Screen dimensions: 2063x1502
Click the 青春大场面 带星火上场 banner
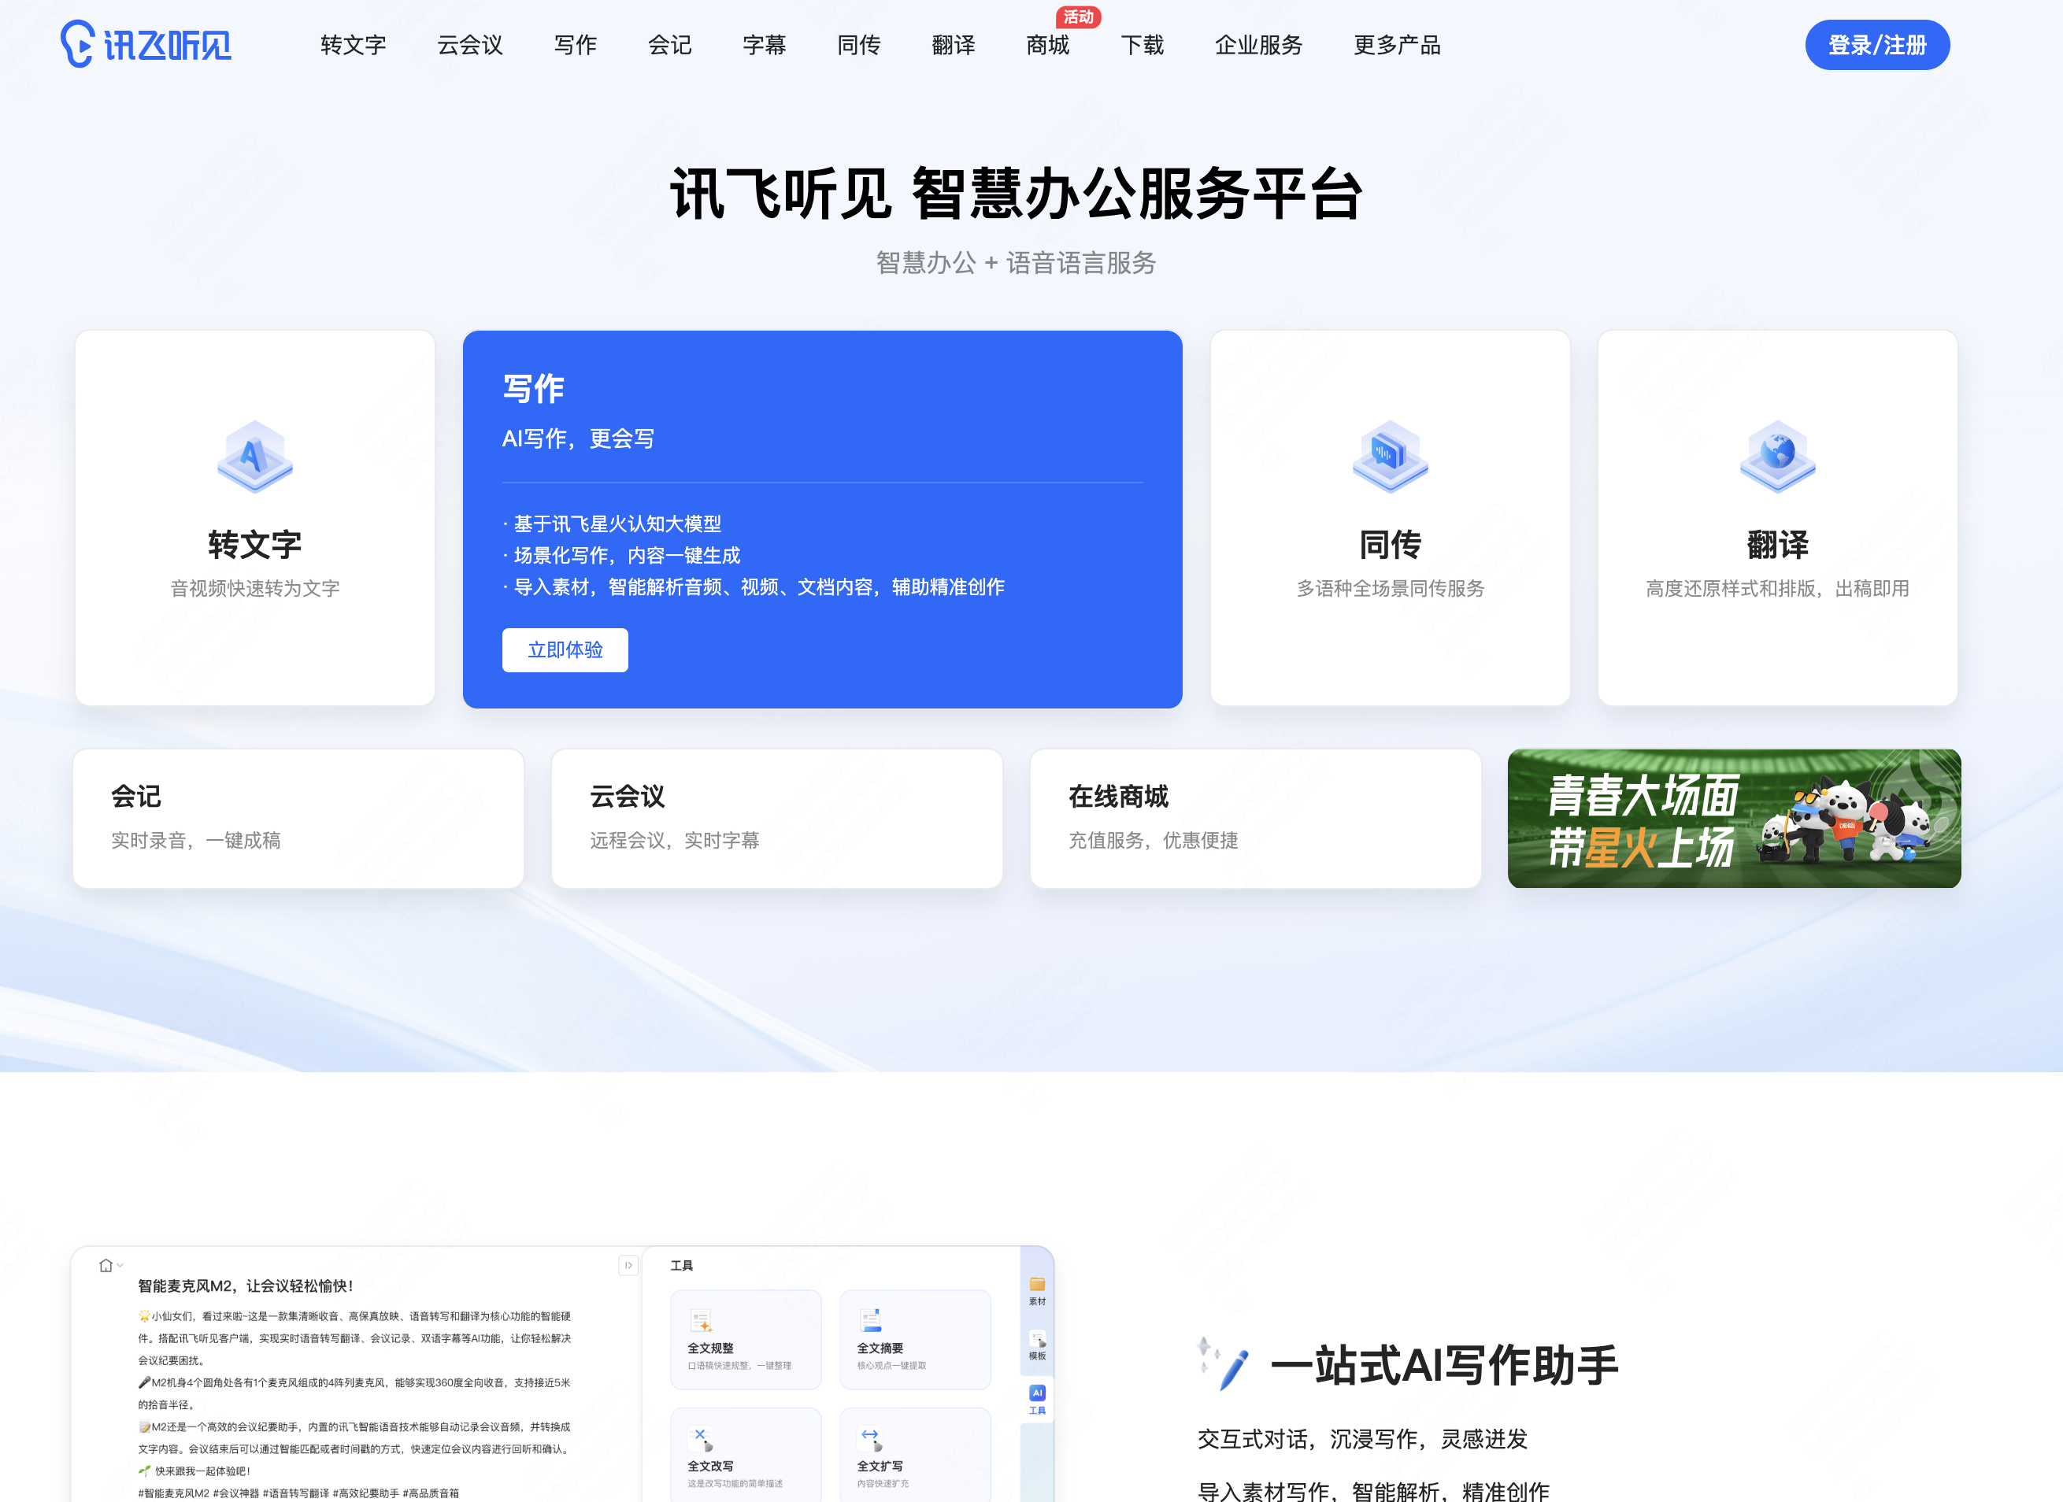tap(1734, 818)
